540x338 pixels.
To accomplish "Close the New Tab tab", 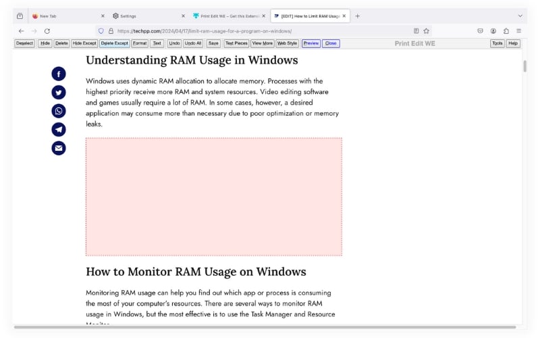I will click(103, 16).
